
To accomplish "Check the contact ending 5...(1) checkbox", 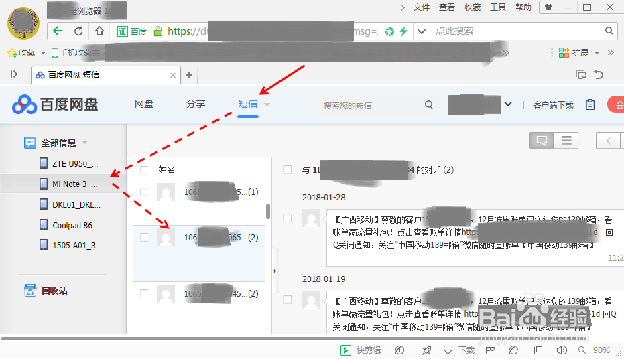I will click(x=145, y=192).
